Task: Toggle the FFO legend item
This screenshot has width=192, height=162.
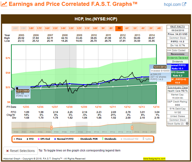Action: 30,139
